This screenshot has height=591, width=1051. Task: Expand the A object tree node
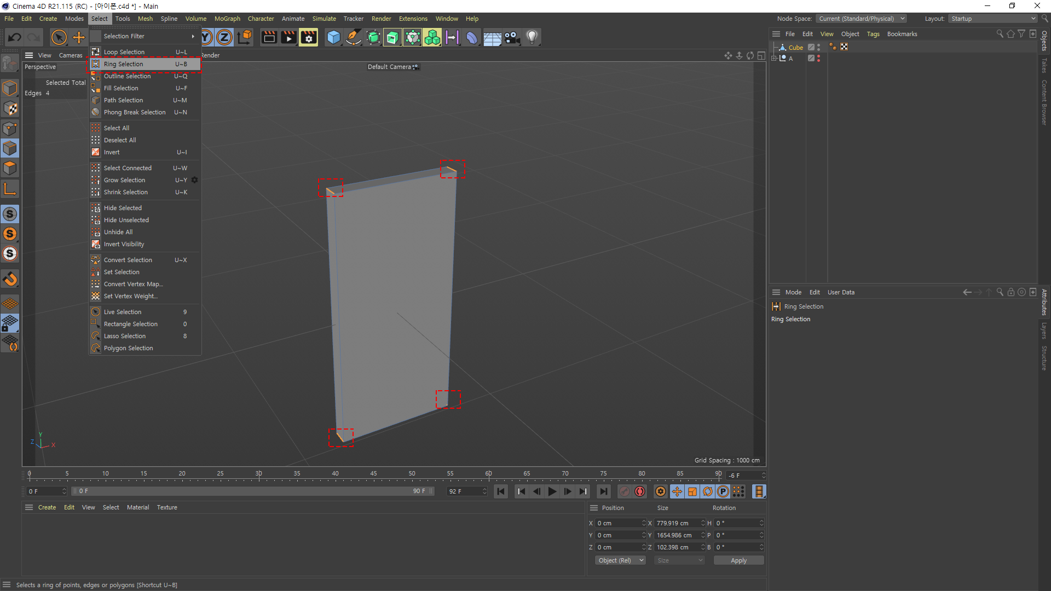(x=774, y=59)
